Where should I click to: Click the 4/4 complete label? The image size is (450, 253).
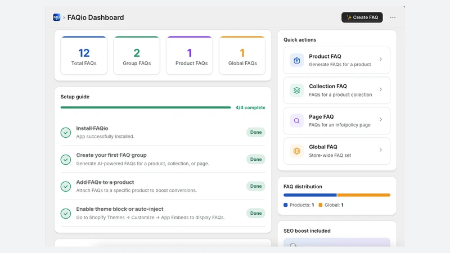(250, 107)
